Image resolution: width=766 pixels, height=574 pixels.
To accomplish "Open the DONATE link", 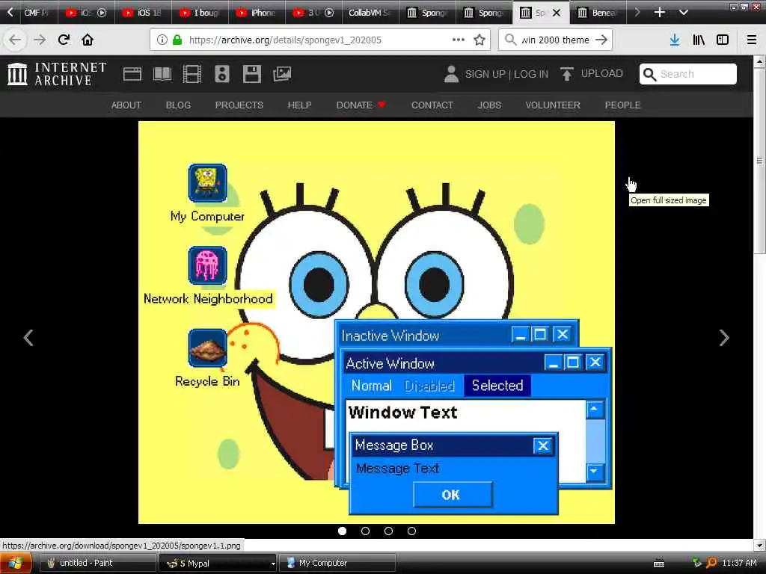I will (x=361, y=105).
